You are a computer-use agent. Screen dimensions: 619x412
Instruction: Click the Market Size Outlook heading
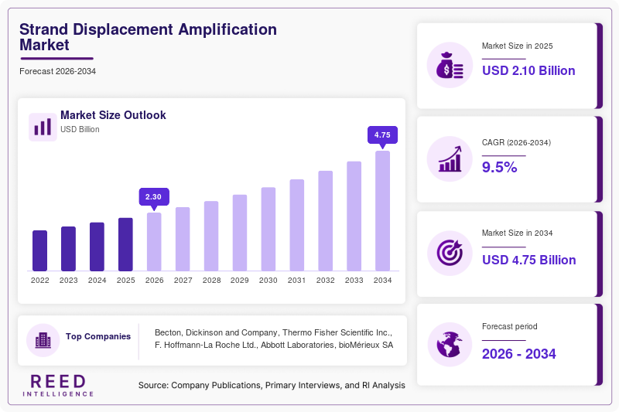(113, 115)
